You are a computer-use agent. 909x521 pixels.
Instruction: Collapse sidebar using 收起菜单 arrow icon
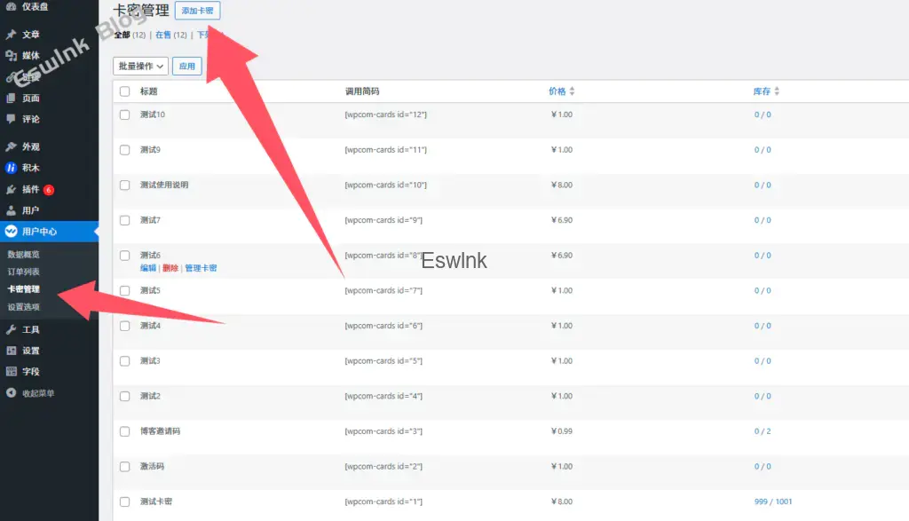[11, 393]
